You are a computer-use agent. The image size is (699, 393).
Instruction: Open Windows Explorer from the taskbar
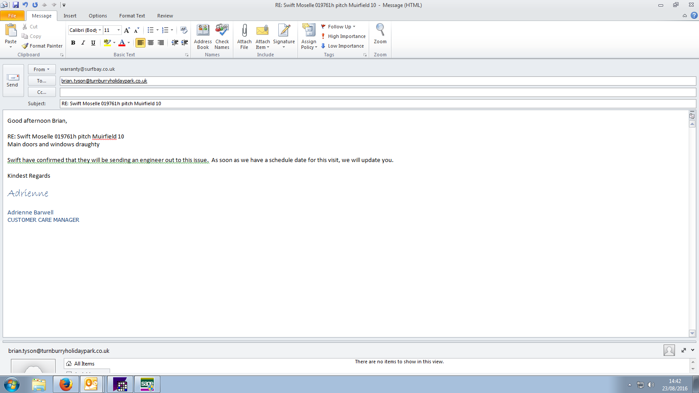click(39, 384)
